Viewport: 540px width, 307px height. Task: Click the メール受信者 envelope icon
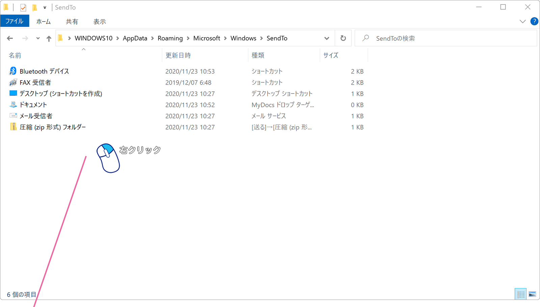click(x=13, y=115)
